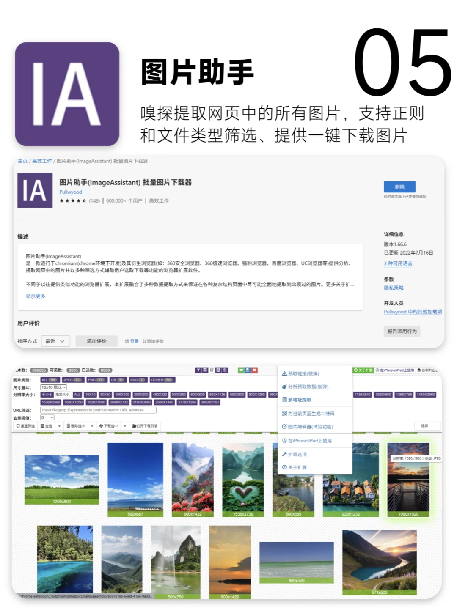Open the 隐私策略 link
This screenshot has height=609, width=457.
pyautogui.click(x=394, y=288)
